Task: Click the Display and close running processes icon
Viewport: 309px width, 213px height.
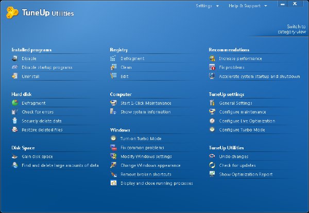Action: [113, 183]
